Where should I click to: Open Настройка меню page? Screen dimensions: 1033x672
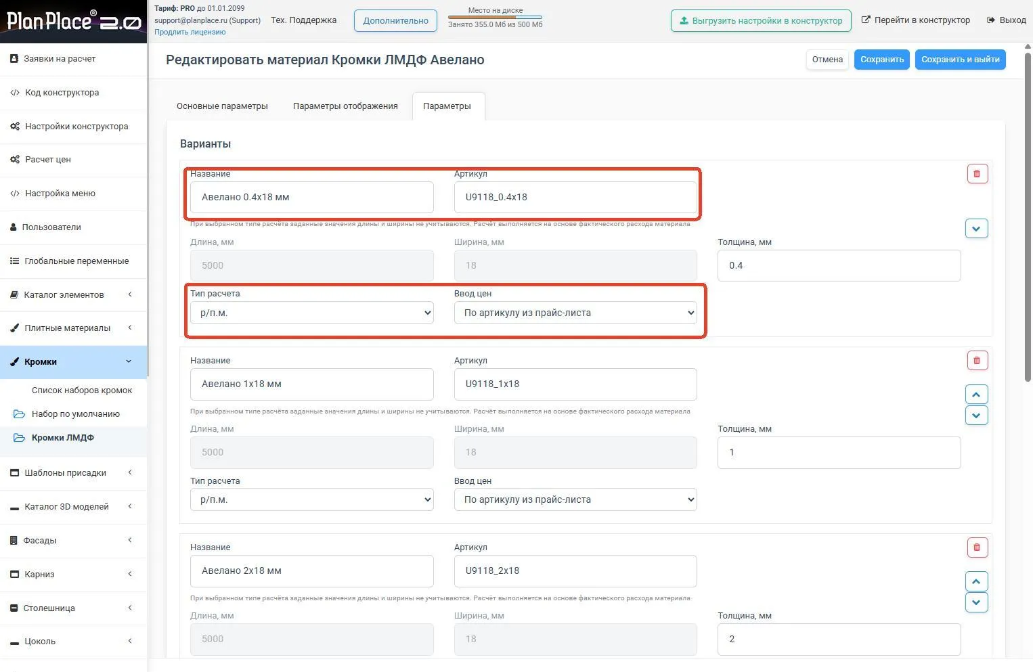click(x=73, y=194)
